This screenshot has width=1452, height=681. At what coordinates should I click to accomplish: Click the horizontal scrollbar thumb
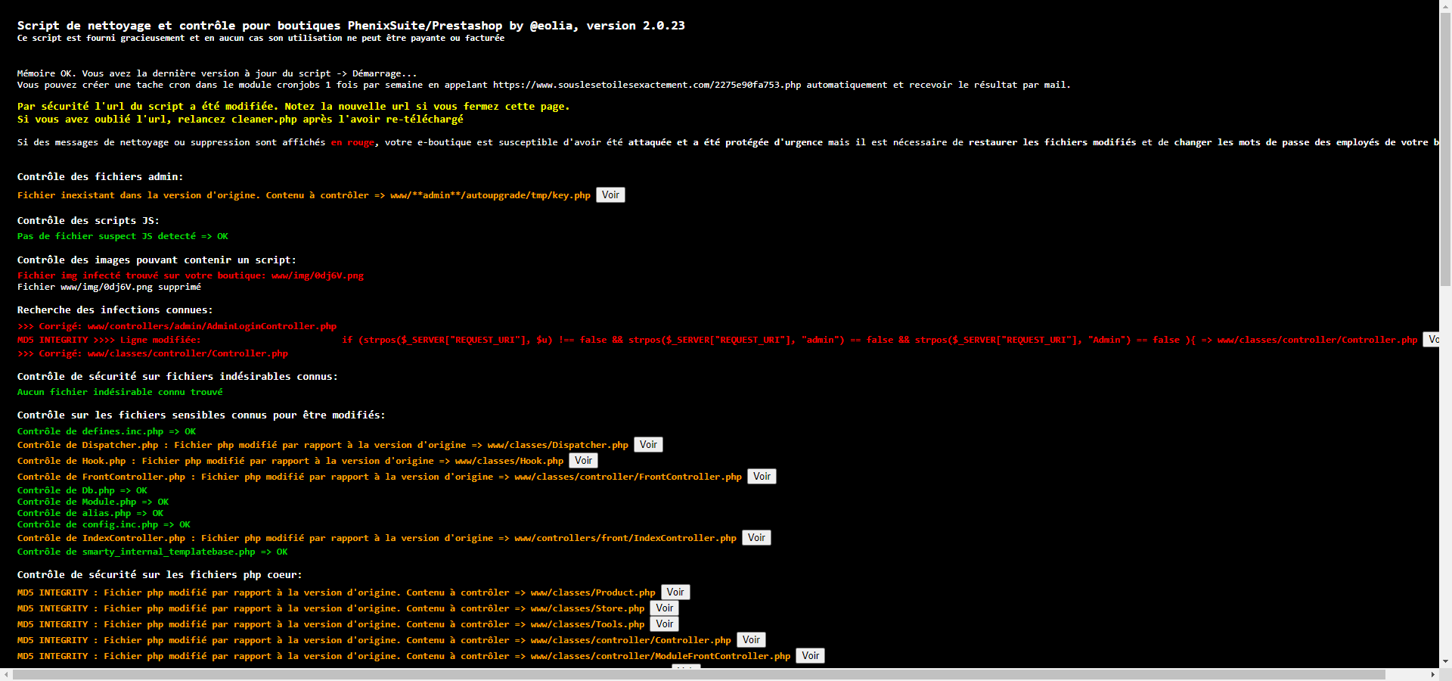pos(699,674)
